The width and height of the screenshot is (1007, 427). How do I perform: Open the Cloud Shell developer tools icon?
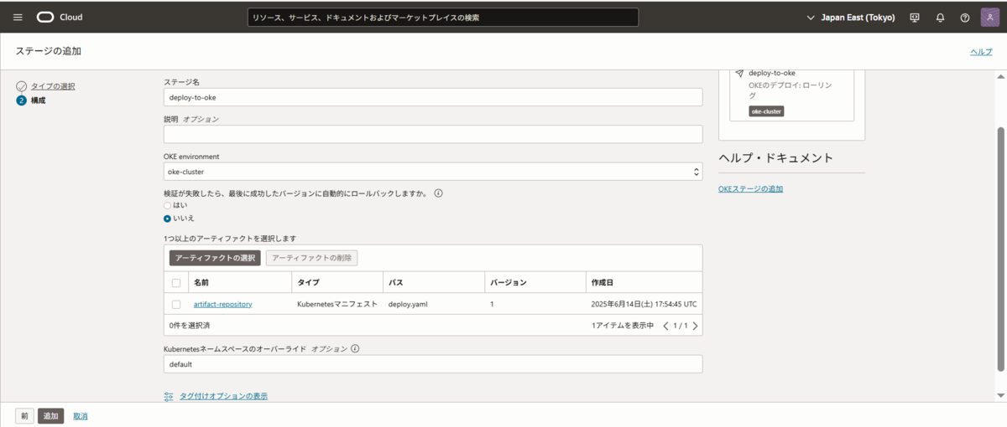915,18
